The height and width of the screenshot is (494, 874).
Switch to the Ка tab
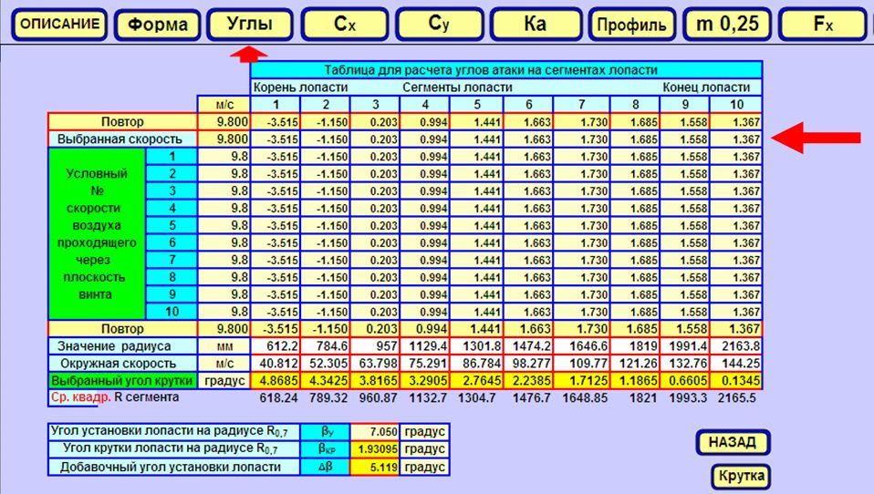(x=536, y=25)
